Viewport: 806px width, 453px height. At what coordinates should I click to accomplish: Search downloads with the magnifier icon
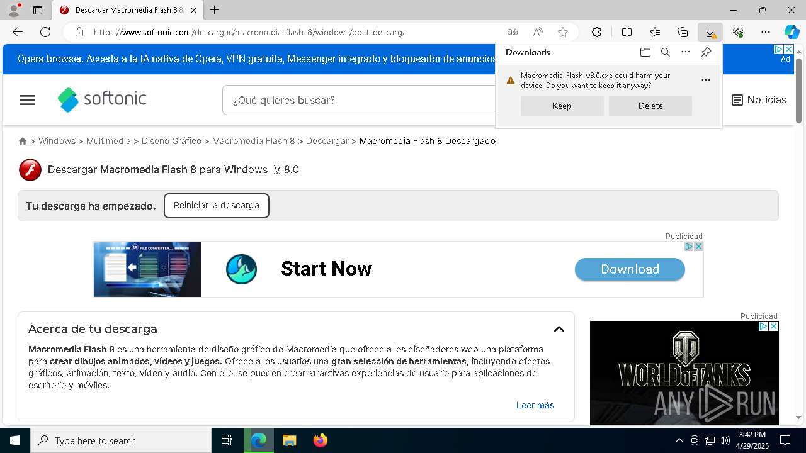tap(665, 52)
